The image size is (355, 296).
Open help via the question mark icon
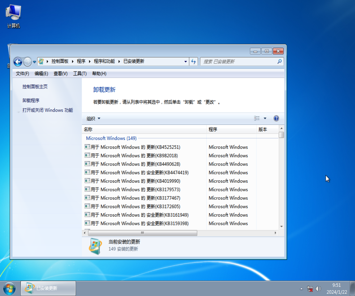tap(276, 118)
